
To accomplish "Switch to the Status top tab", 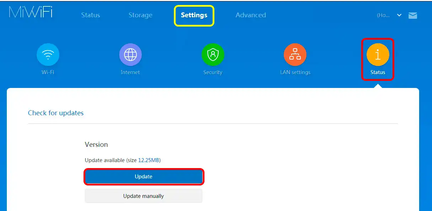I will (91, 15).
